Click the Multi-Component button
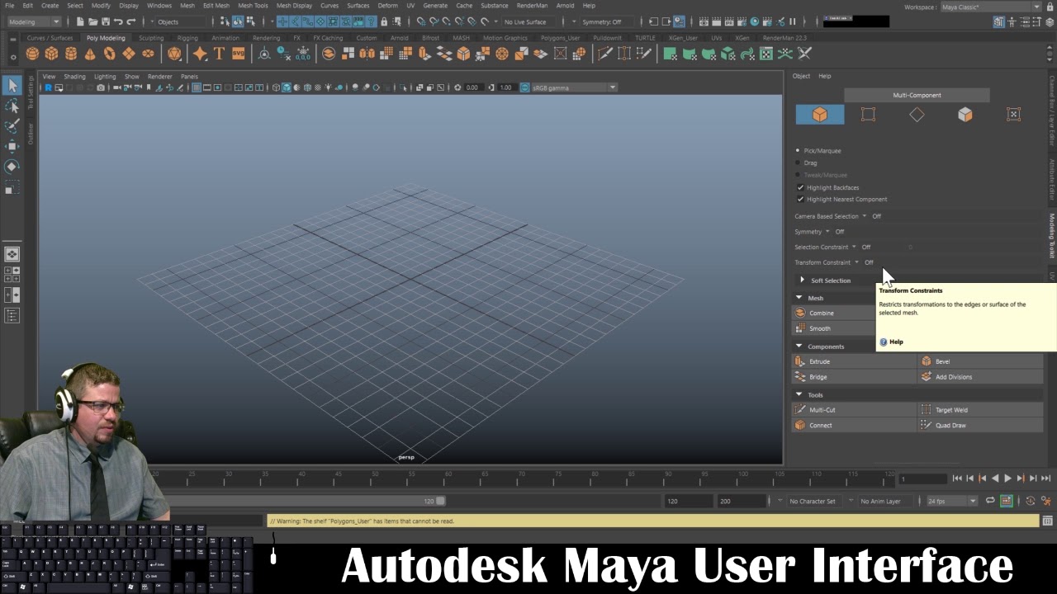 (x=917, y=95)
